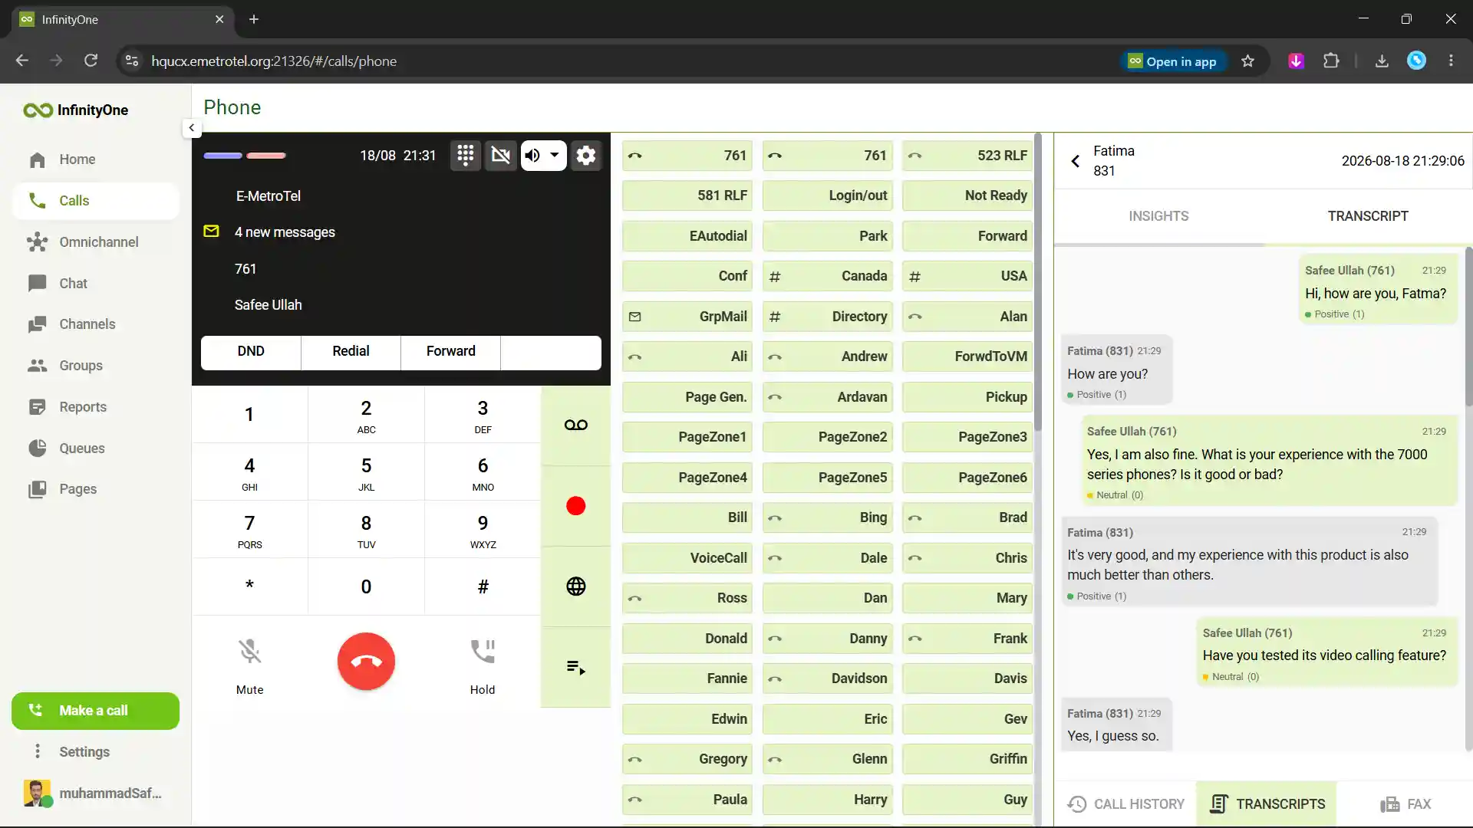
Task: Click the speaker audio output icon
Action: [532, 156]
